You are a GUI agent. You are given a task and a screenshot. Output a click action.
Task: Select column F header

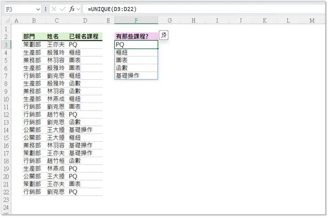136,20
